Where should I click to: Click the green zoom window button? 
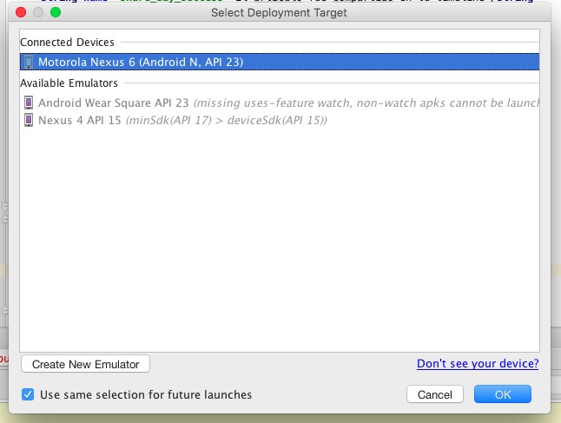[55, 13]
